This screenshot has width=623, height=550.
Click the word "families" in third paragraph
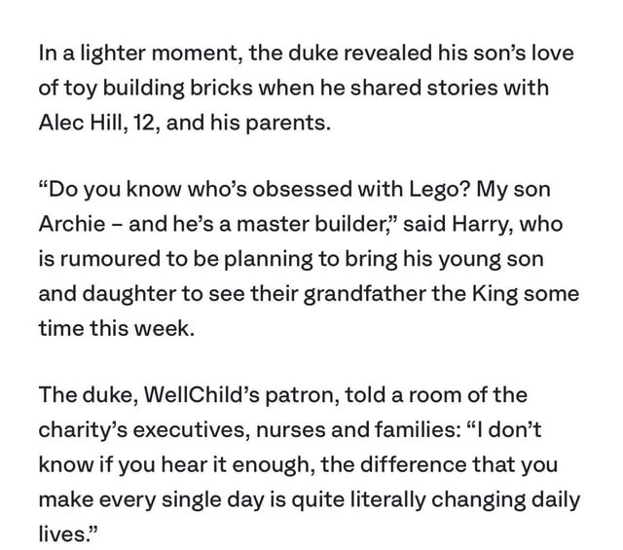coord(418,430)
